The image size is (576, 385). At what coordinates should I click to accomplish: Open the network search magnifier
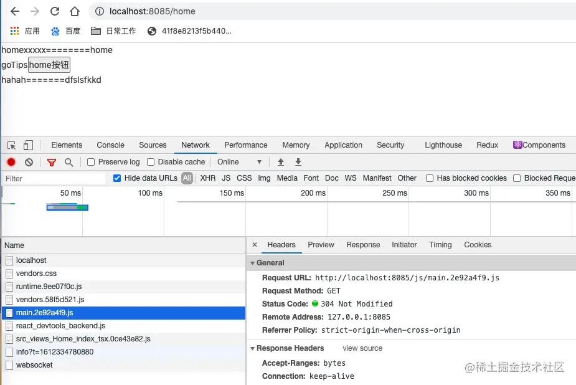click(68, 162)
